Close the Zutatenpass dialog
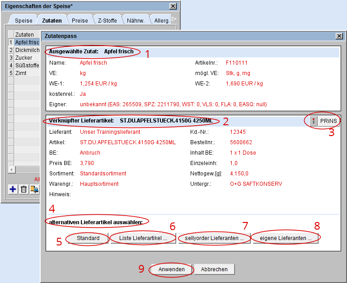 [x=339, y=36]
